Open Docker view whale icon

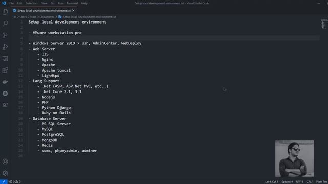(5, 82)
